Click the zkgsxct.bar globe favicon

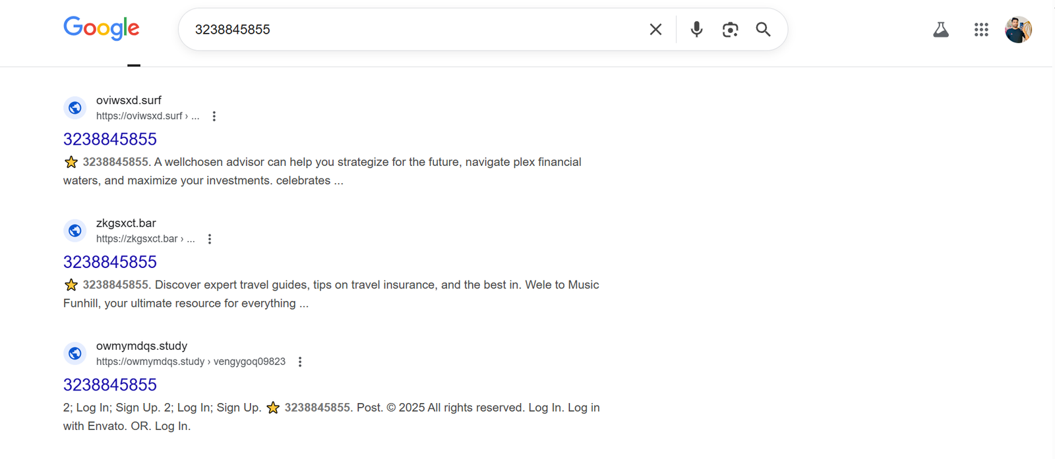tap(75, 230)
